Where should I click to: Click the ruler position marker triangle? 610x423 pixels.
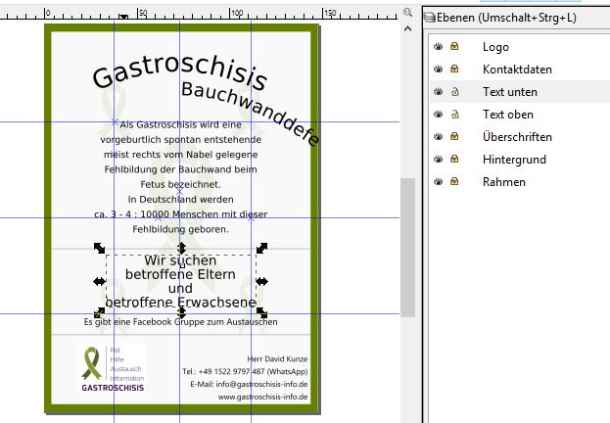tap(123, 17)
